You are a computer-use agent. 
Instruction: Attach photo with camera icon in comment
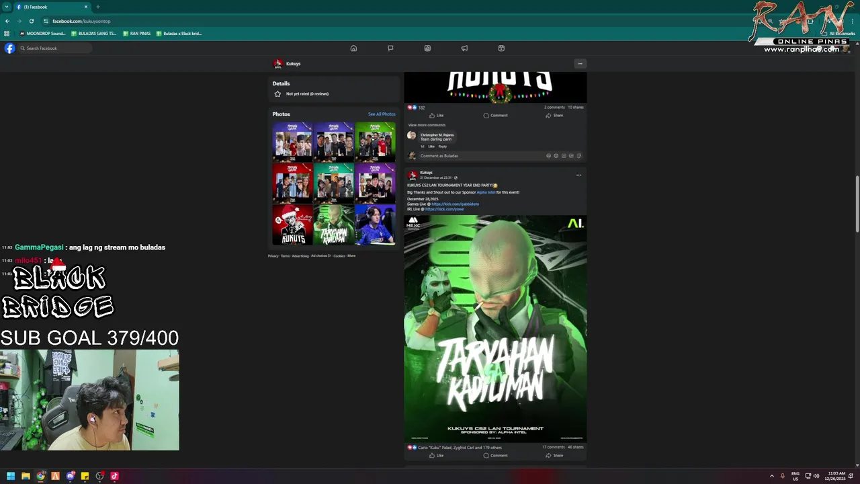click(564, 156)
